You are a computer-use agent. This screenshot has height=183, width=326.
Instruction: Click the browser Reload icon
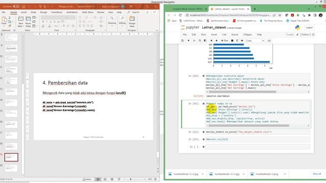(x=180, y=15)
